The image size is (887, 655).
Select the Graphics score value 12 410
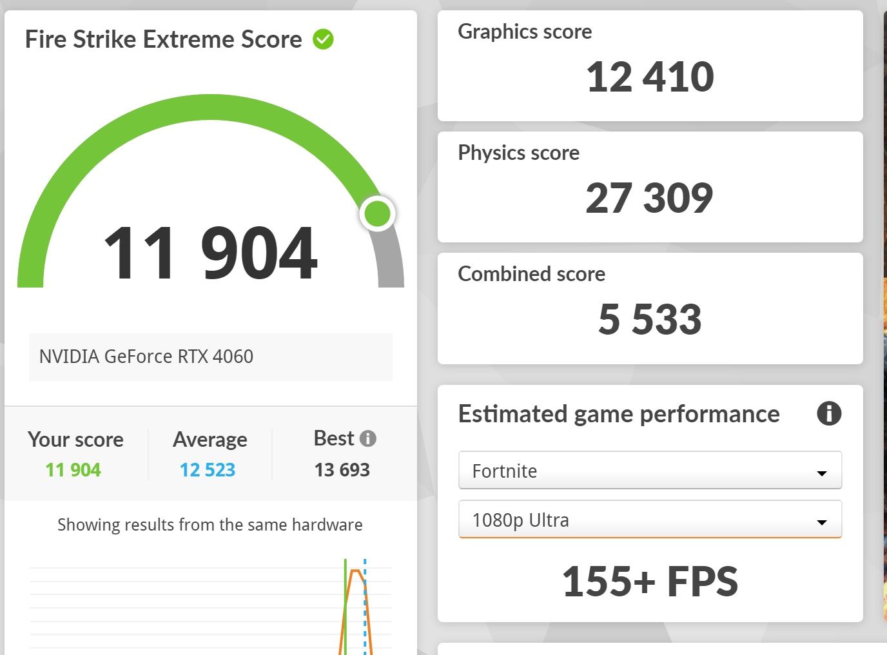point(650,77)
